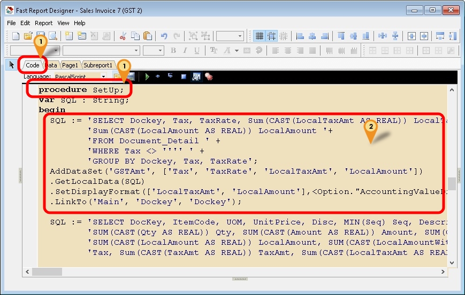Open the style dropdown in the text toolbar
The height and width of the screenshot is (295, 465).
point(56,50)
